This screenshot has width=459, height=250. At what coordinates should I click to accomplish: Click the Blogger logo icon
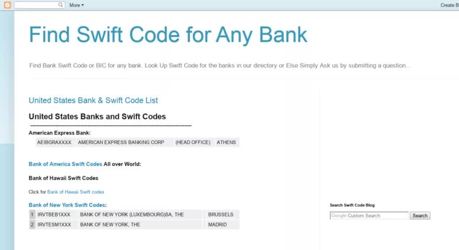[7, 5]
